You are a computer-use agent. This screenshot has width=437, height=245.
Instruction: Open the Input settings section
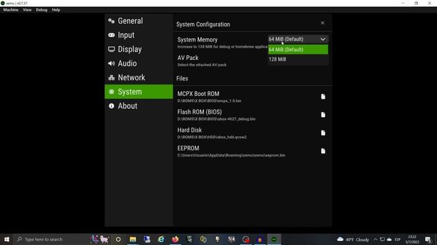(139, 35)
